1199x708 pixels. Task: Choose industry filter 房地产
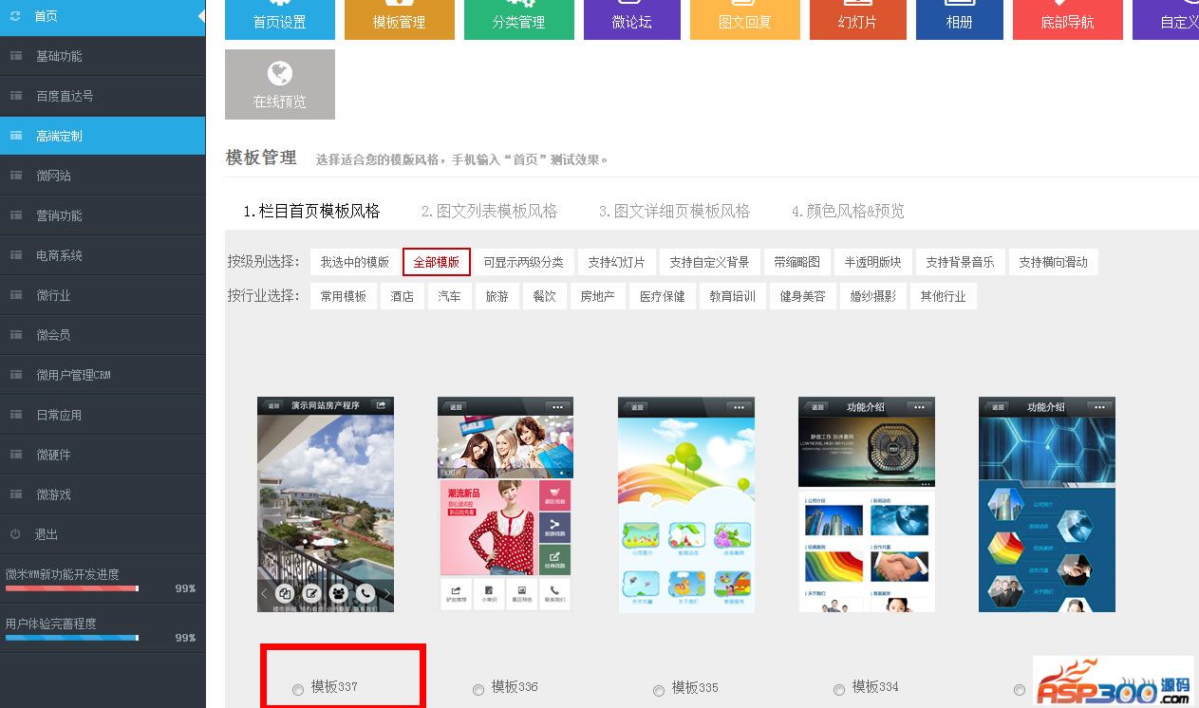(598, 296)
